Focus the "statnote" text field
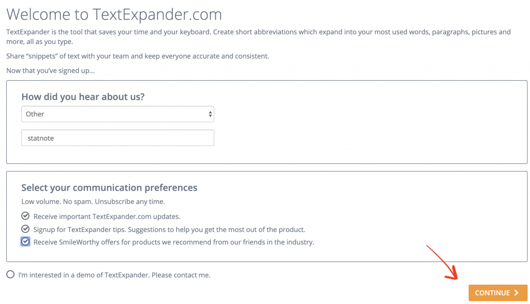This screenshot has width=530, height=304. click(117, 138)
